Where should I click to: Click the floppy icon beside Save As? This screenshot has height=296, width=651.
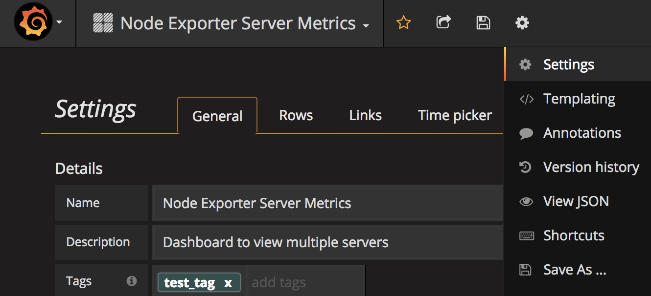click(x=525, y=270)
